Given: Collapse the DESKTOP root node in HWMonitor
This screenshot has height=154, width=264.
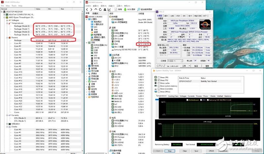Looking at the screenshot, I should pyautogui.click(x=2, y=12).
